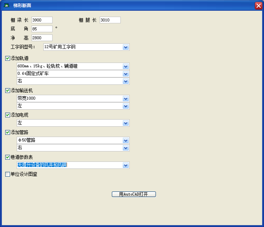The height and width of the screenshot is (227, 264).
Task: Click the 底角 angle input field
Action: pos(42,29)
